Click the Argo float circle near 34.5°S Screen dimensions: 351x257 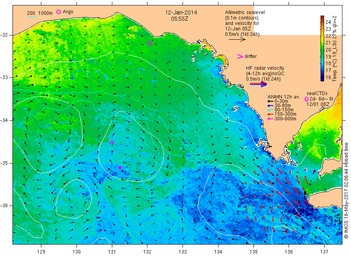(x=112, y=143)
